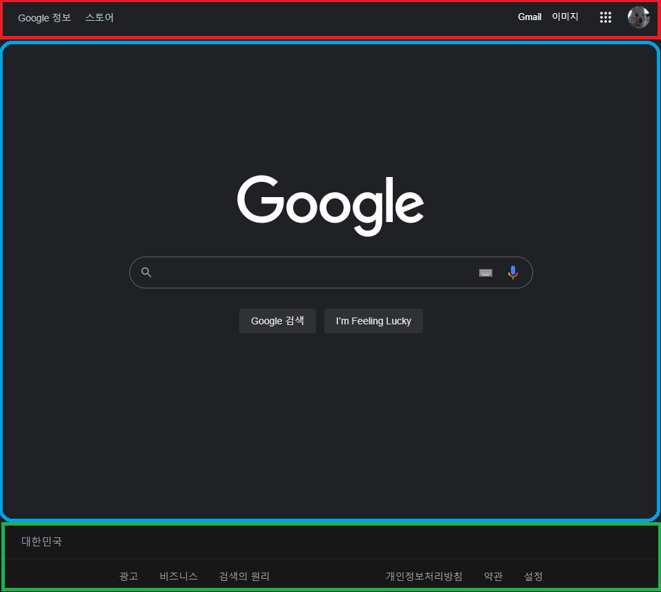661x592 pixels.
Task: Open the 설정 footer menu
Action: pos(533,576)
